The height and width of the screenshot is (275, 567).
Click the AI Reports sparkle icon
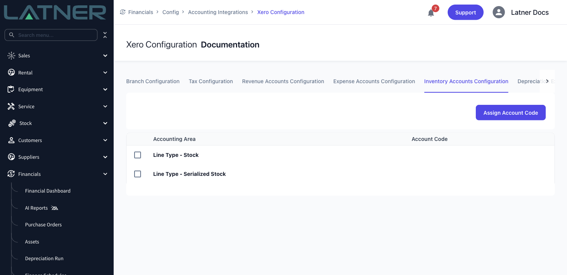[x=54, y=208]
